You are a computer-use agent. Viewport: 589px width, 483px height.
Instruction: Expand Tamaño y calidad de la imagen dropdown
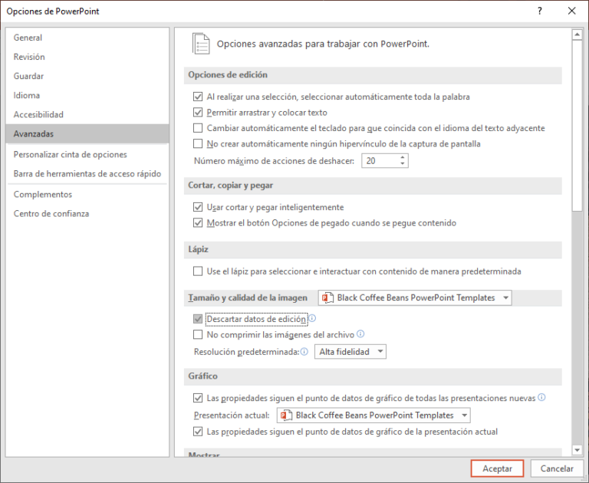505,297
